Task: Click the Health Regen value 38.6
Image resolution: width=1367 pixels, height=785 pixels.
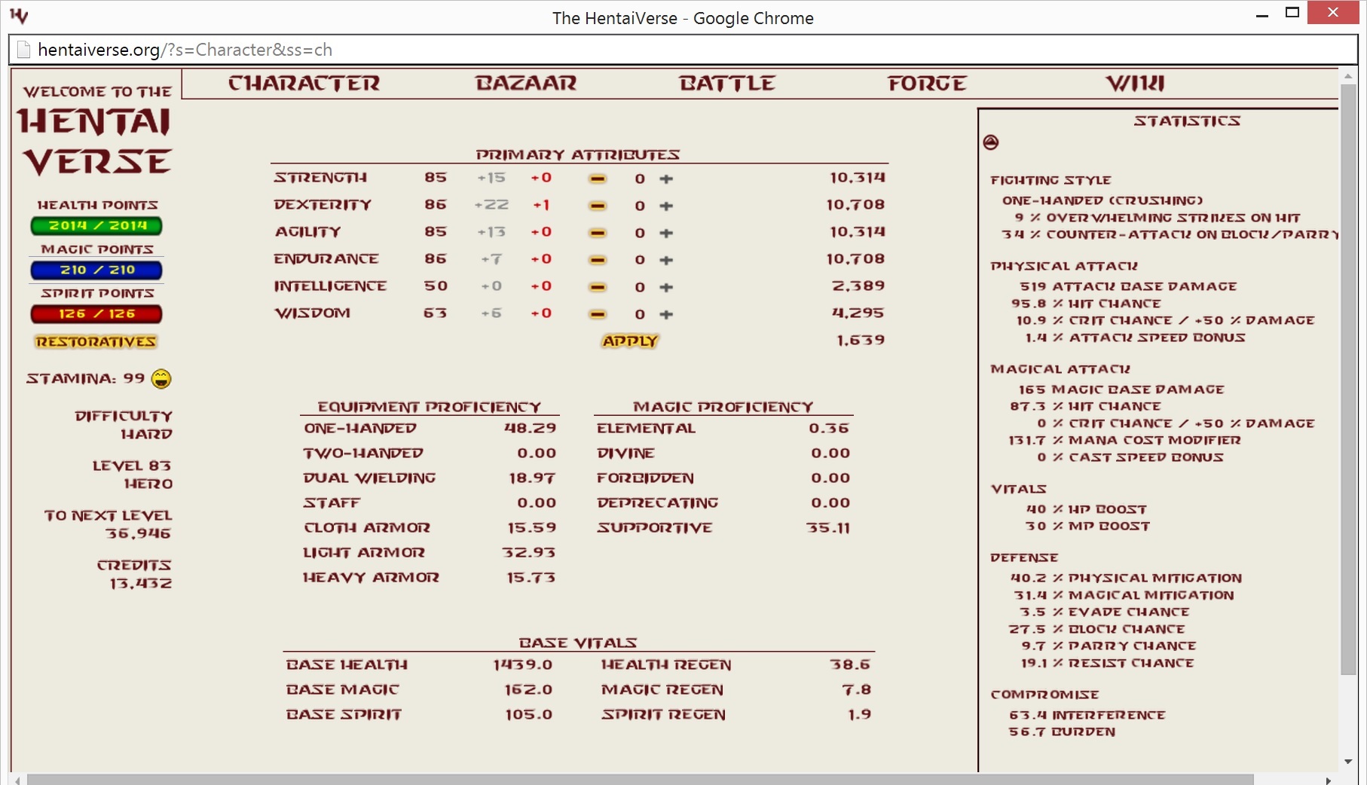Action: pyautogui.click(x=850, y=664)
